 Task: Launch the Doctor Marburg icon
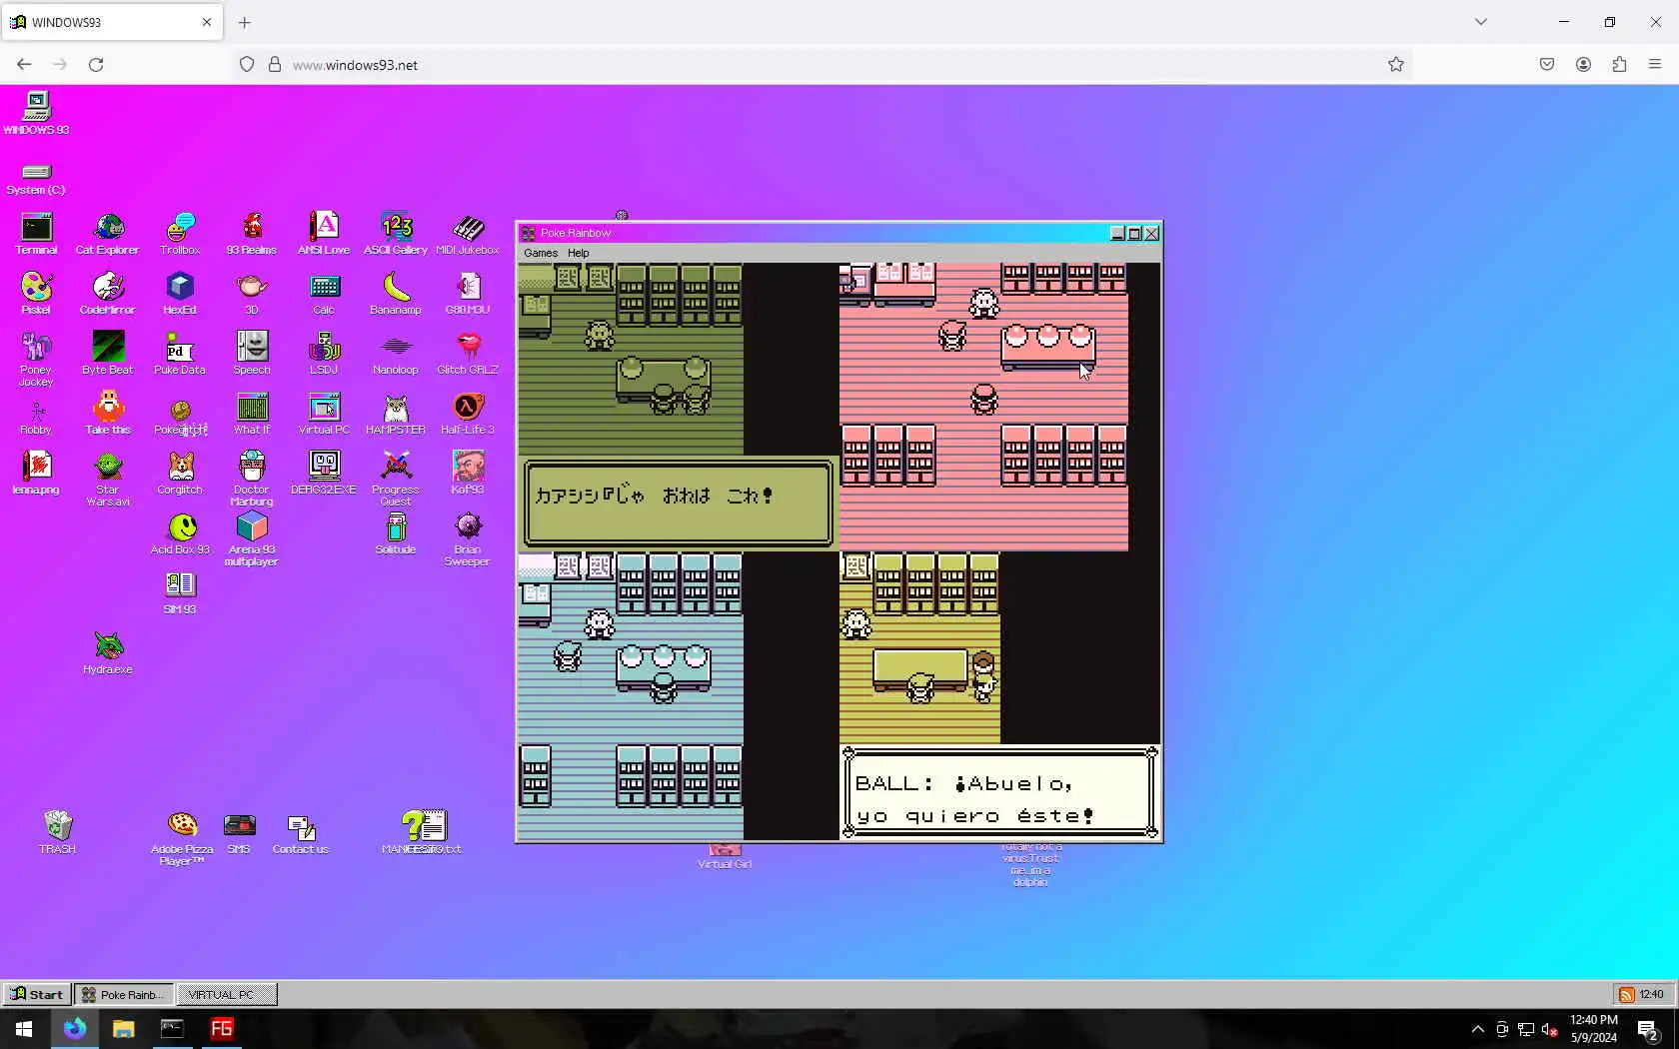[252, 479]
